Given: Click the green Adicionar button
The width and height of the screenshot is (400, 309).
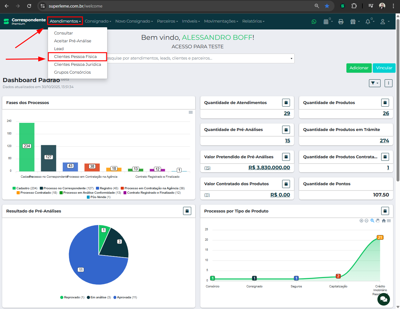Looking at the screenshot, I should (x=359, y=68).
